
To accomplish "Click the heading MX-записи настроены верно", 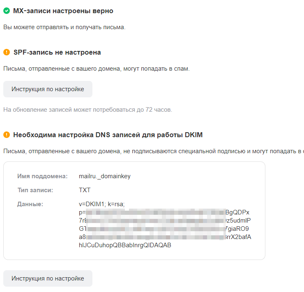I will [x=63, y=11].
